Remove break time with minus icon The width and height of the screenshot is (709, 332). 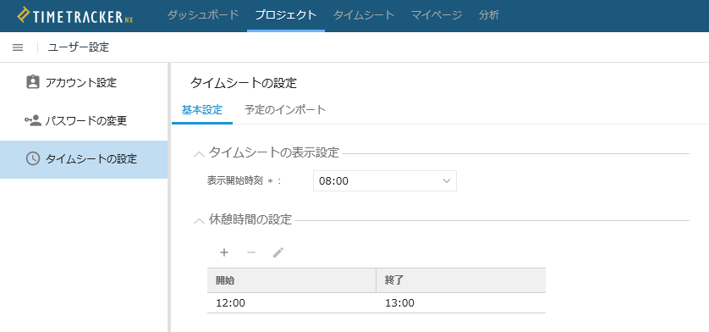pyautogui.click(x=251, y=252)
